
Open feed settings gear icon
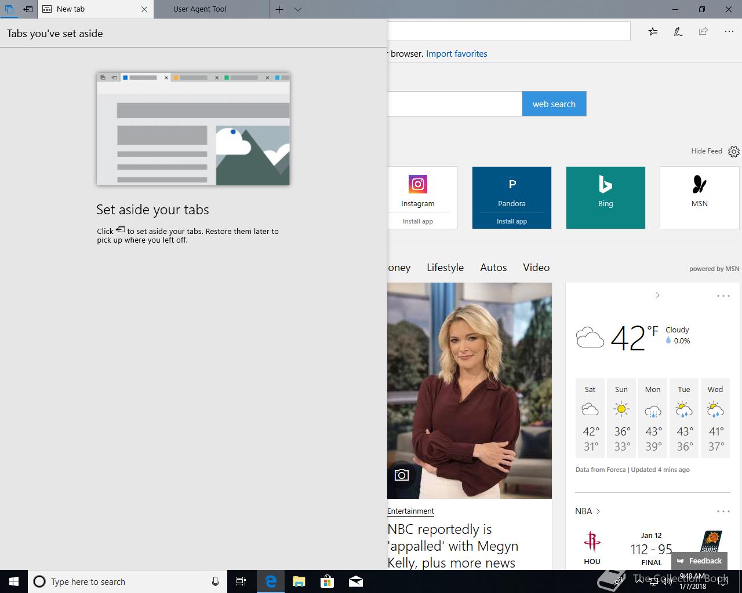click(734, 151)
